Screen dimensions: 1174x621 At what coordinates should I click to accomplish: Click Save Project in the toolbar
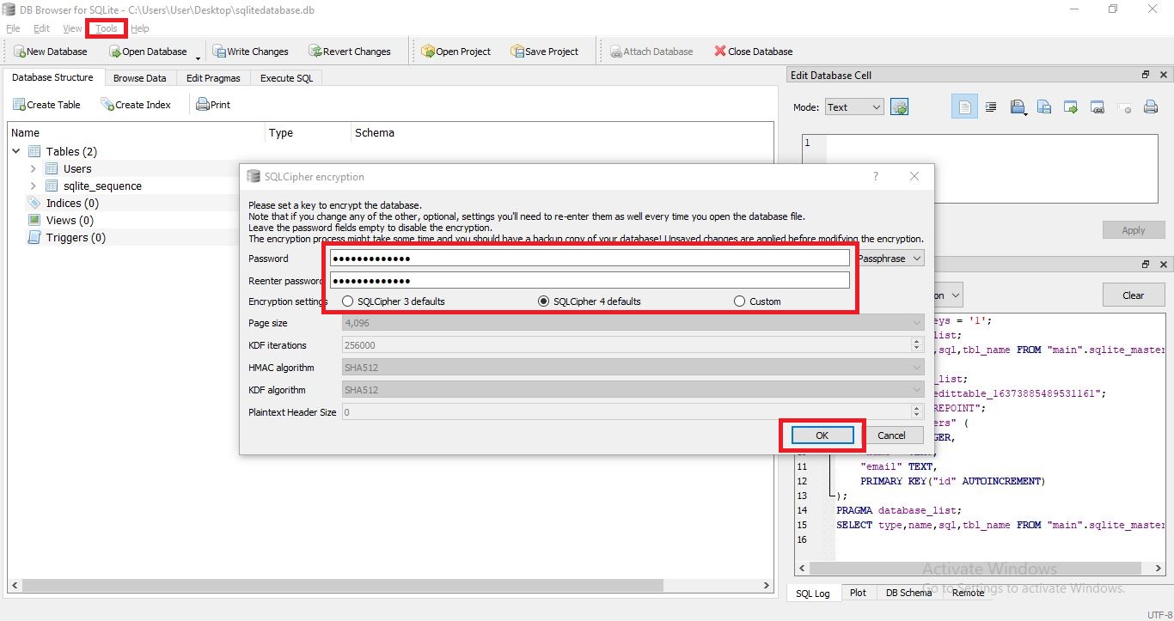pyautogui.click(x=544, y=52)
